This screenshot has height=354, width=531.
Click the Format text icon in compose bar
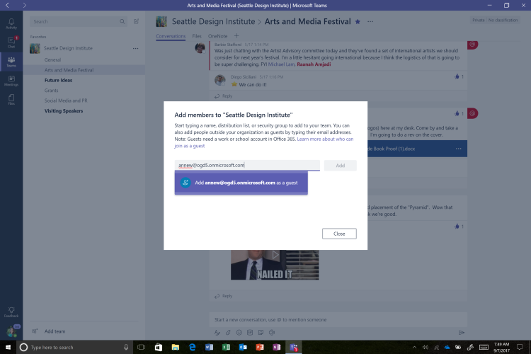click(x=217, y=333)
